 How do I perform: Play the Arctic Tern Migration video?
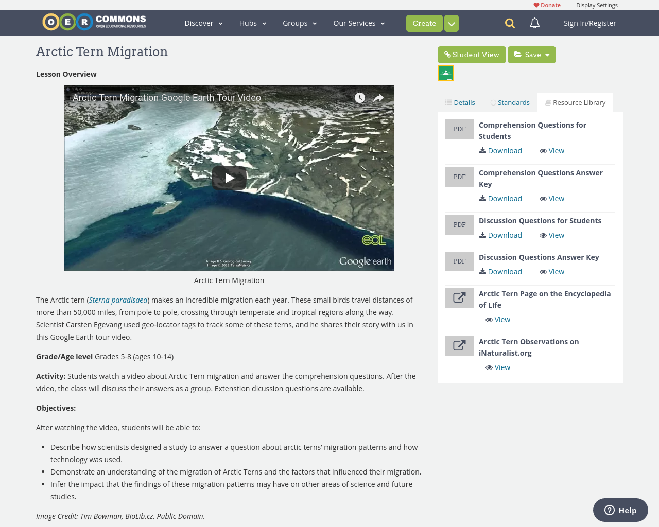pyautogui.click(x=229, y=177)
